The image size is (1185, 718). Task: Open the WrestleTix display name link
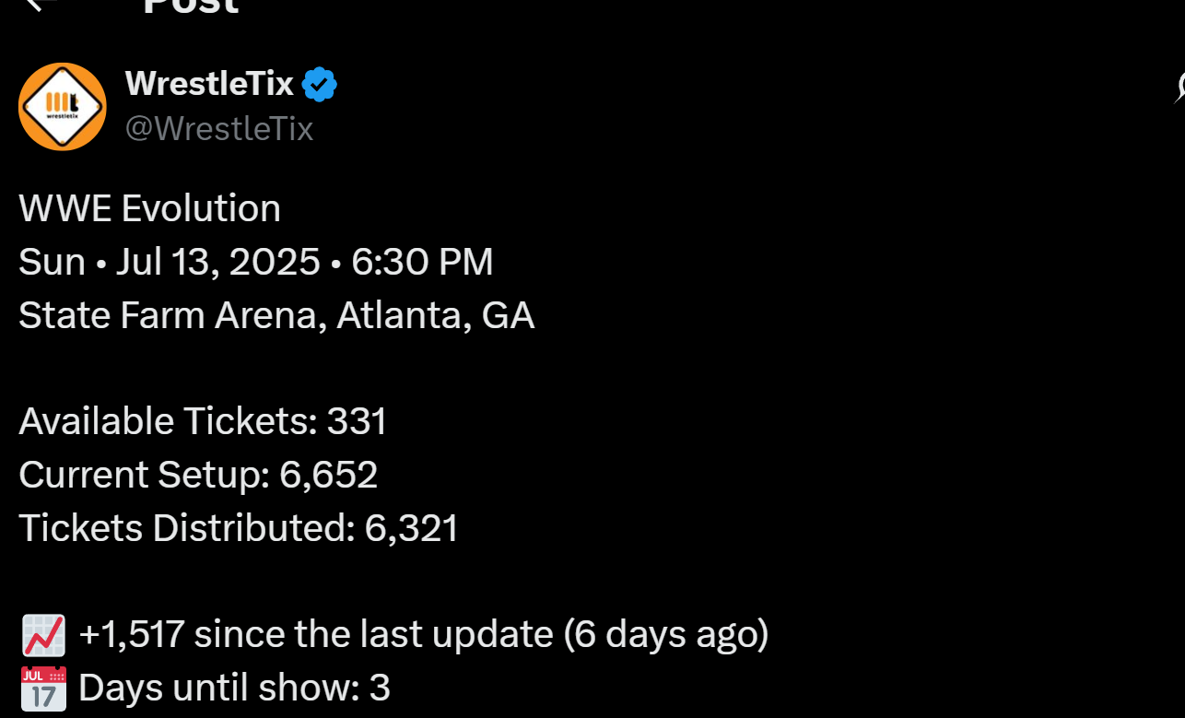tap(209, 85)
